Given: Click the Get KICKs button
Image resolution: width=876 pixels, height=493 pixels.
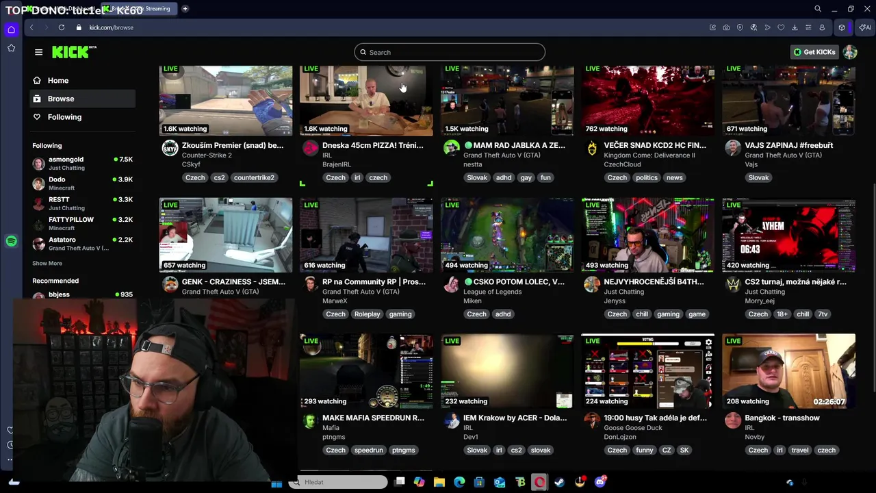Looking at the screenshot, I should click(x=814, y=52).
